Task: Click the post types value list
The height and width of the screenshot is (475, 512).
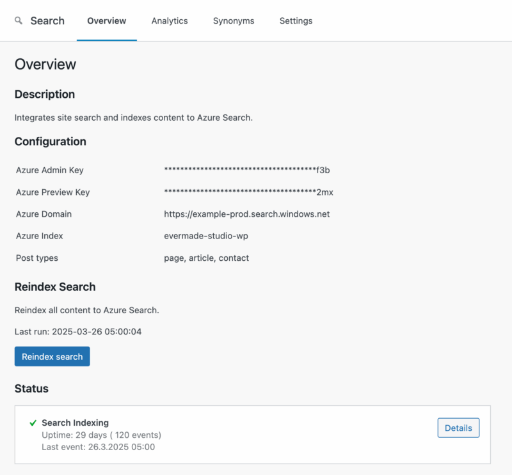Action: coord(206,258)
